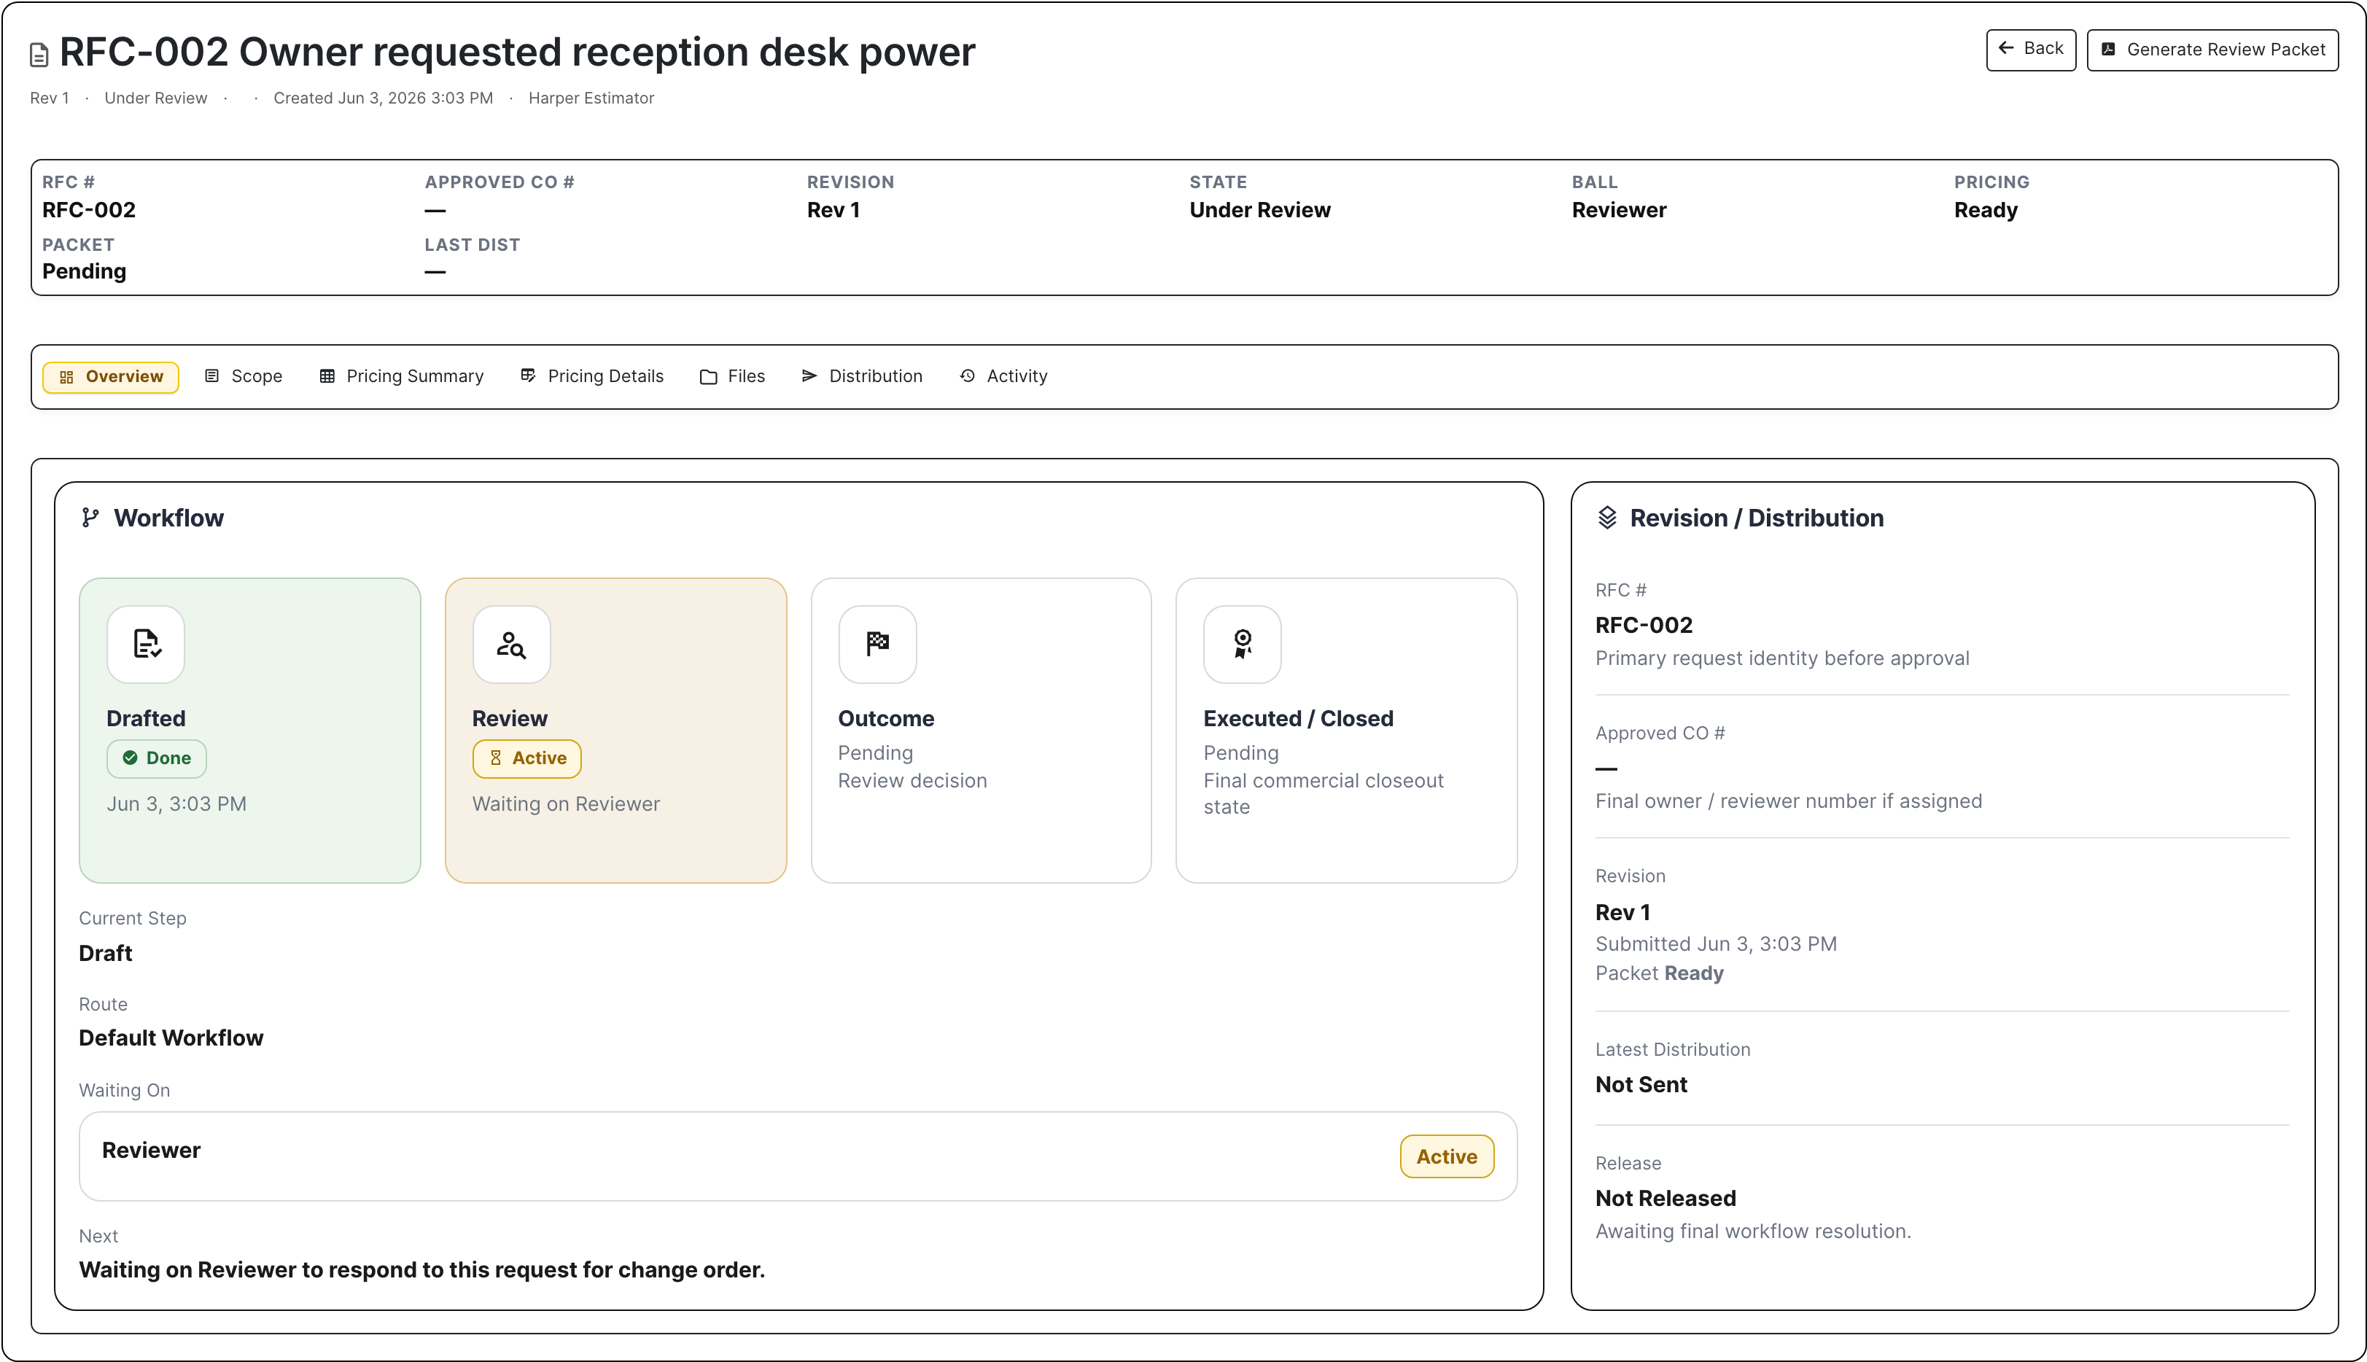Click 'Waiting on Reviewer to respond' next-step text
This screenshot has width=2367, height=1362.
coord(422,1270)
